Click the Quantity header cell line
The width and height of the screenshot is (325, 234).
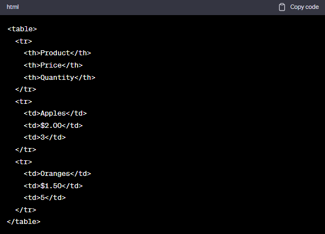click(x=60, y=78)
